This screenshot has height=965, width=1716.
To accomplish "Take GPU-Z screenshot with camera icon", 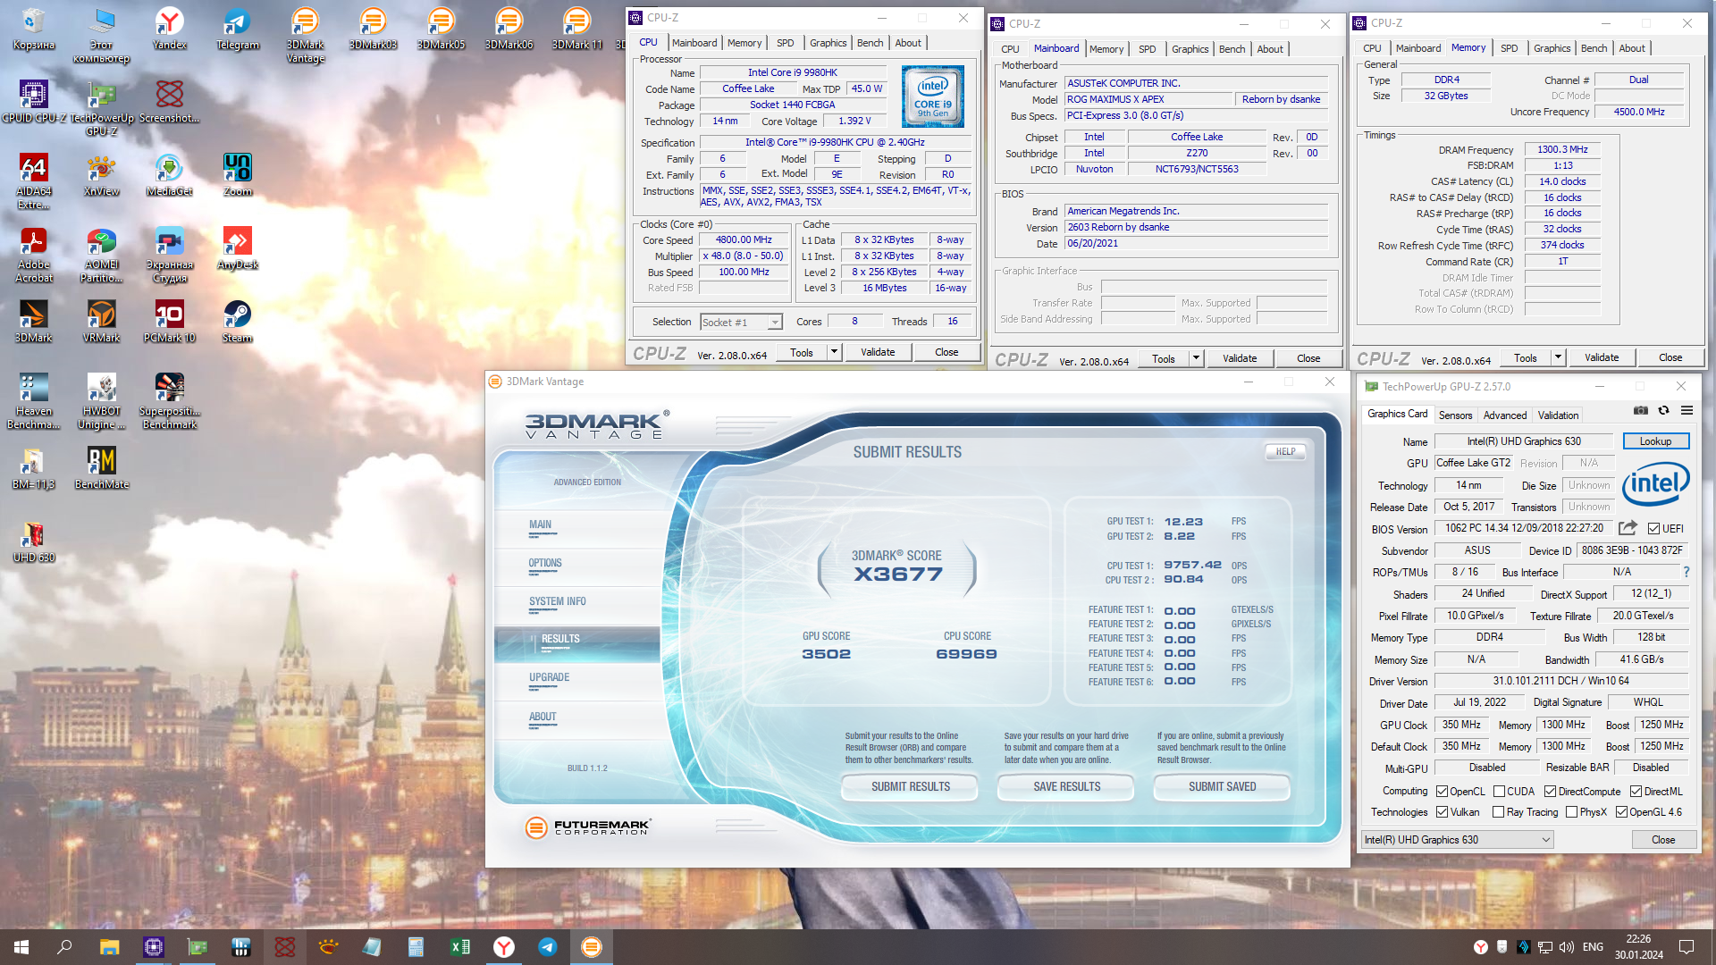I will 1641,410.
